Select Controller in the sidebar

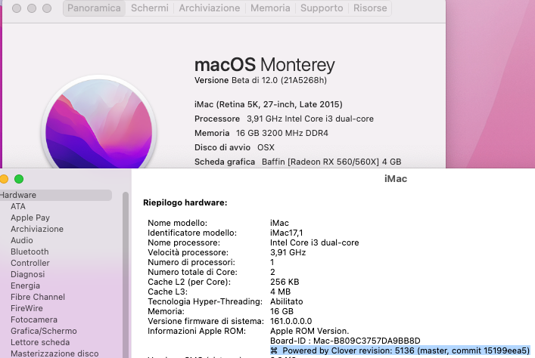pyautogui.click(x=30, y=263)
